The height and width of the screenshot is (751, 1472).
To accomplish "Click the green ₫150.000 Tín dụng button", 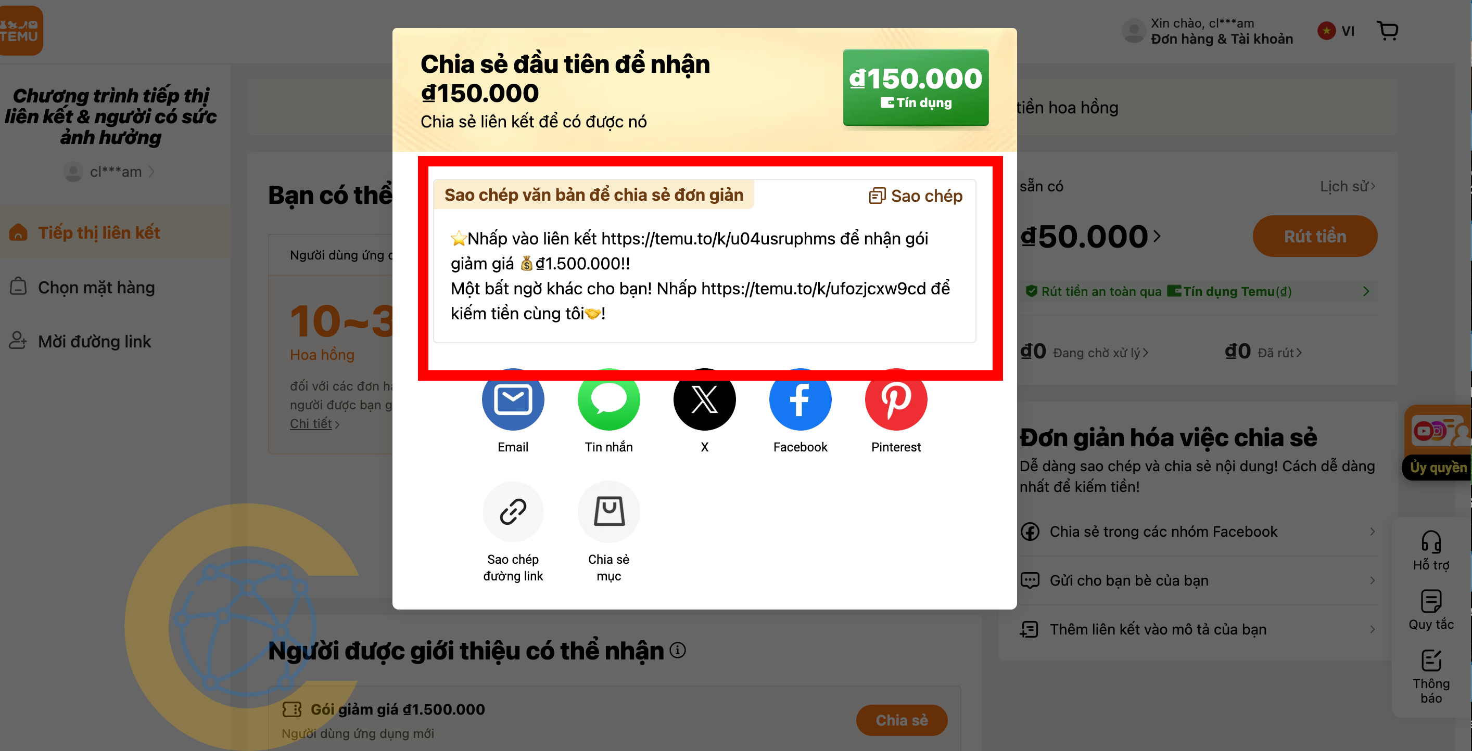I will point(916,87).
